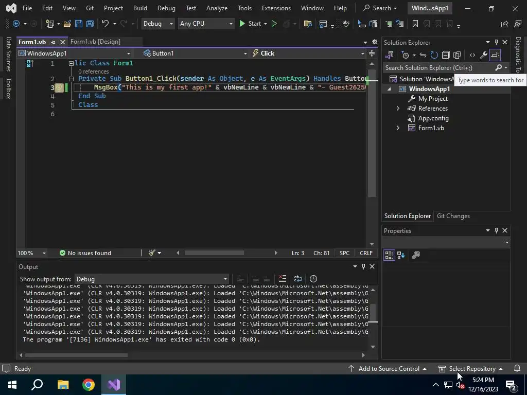Open the Debug menu
Viewport: 527px width, 395px height.
[166, 8]
